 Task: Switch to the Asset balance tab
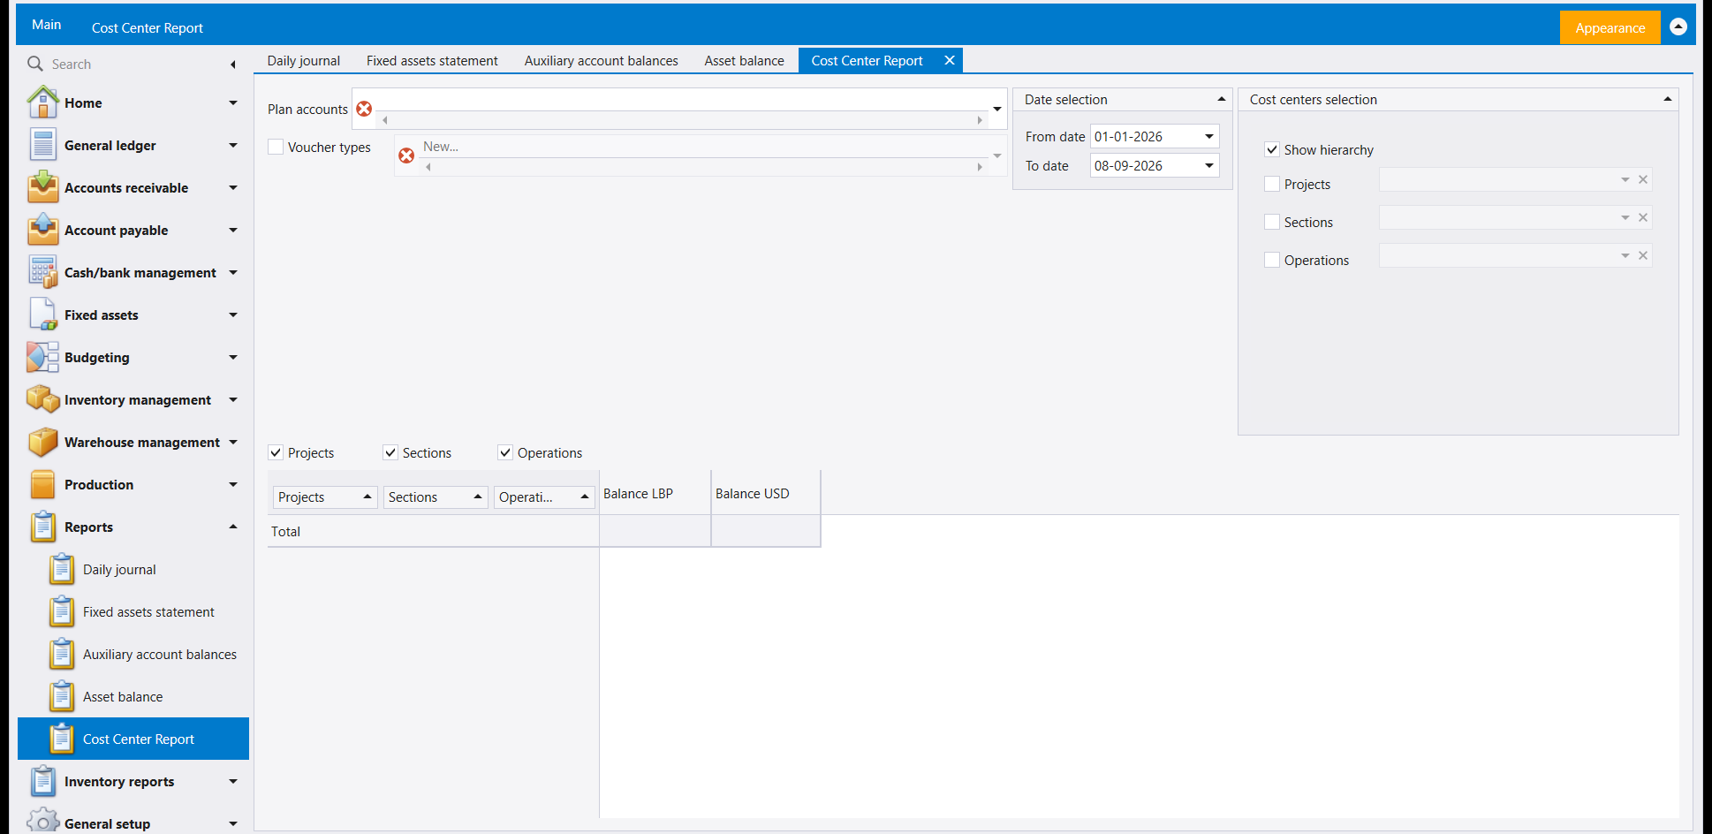[x=744, y=60]
